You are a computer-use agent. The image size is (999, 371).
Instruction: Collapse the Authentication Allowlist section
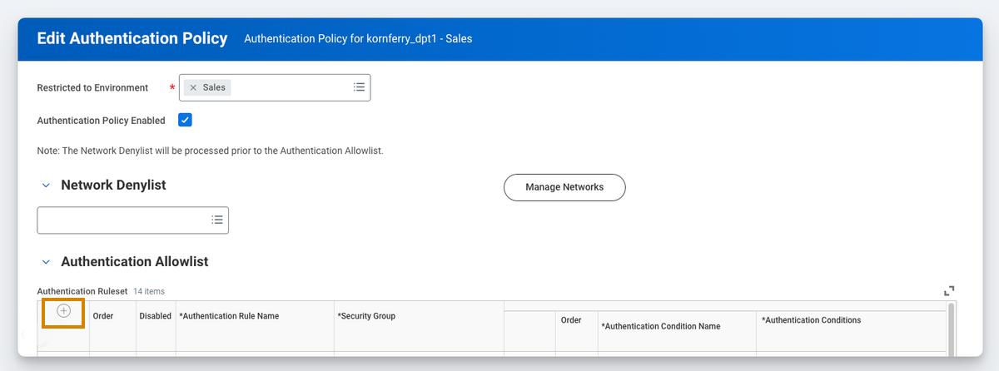click(x=46, y=262)
